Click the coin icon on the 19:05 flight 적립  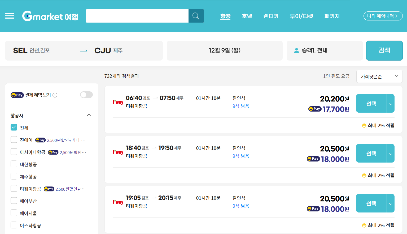pyautogui.click(x=364, y=226)
